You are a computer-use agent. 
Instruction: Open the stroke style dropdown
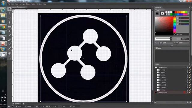(171, 39)
